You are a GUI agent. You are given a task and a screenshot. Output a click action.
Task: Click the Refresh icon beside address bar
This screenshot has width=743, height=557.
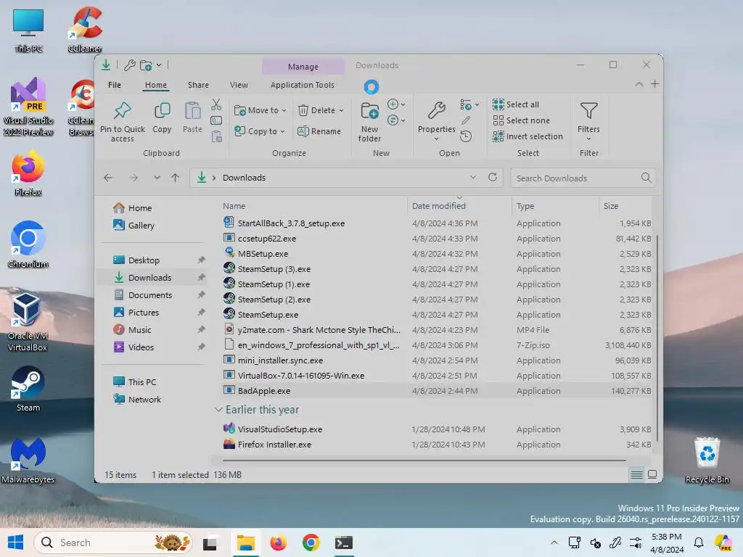493,177
